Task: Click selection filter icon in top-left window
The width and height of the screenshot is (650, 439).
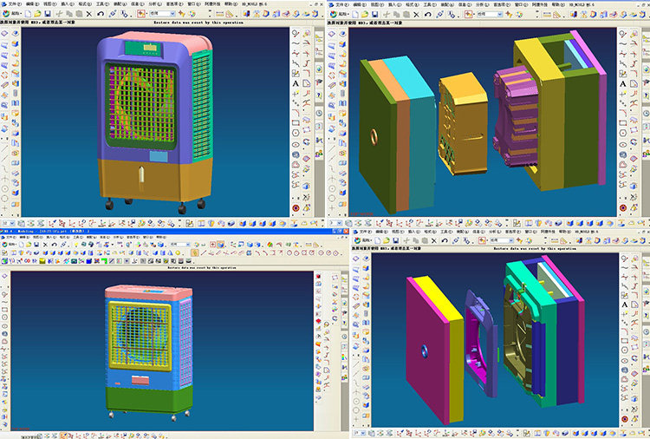Action: pos(141,14)
